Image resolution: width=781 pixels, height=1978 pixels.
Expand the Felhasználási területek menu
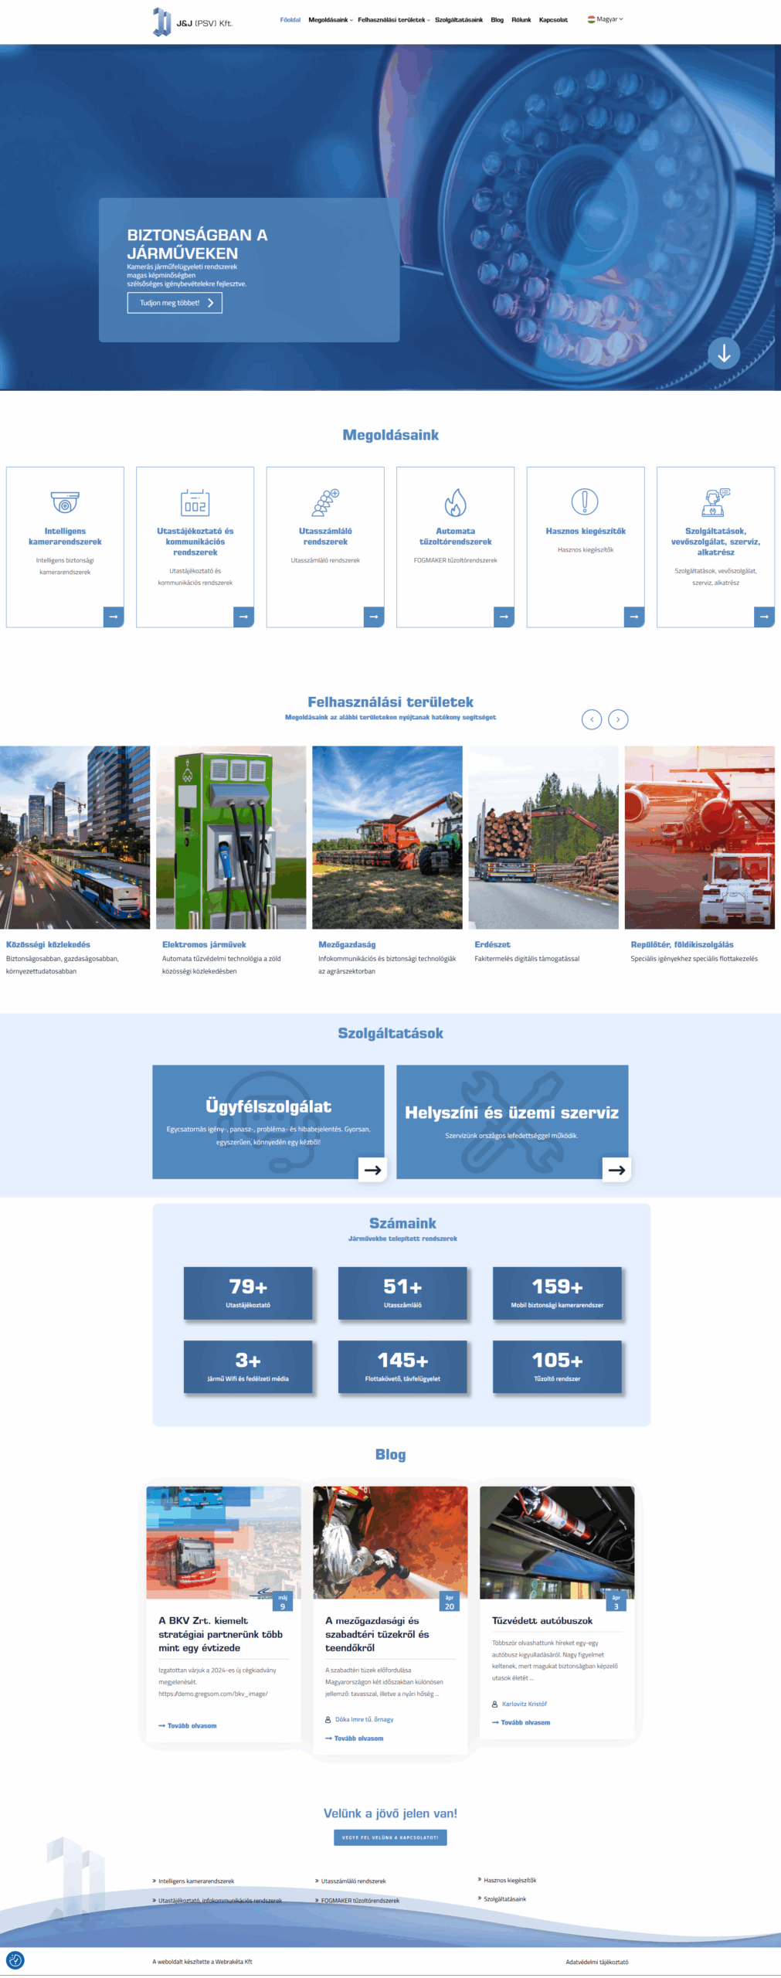[x=393, y=20]
